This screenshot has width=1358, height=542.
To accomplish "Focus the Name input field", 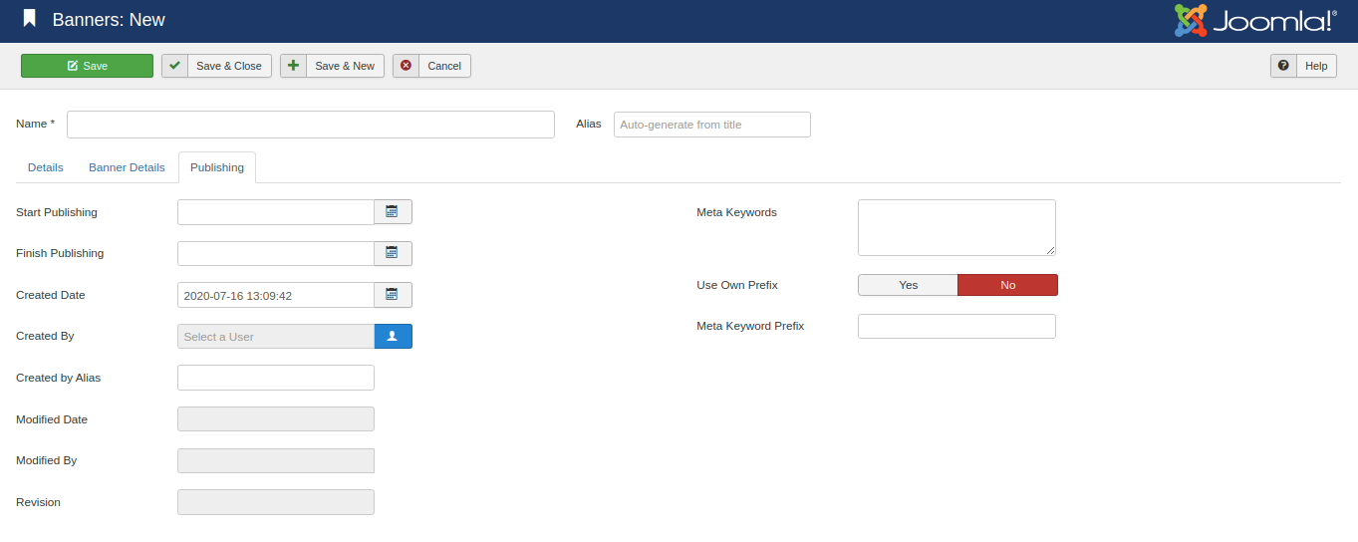I will click(311, 125).
